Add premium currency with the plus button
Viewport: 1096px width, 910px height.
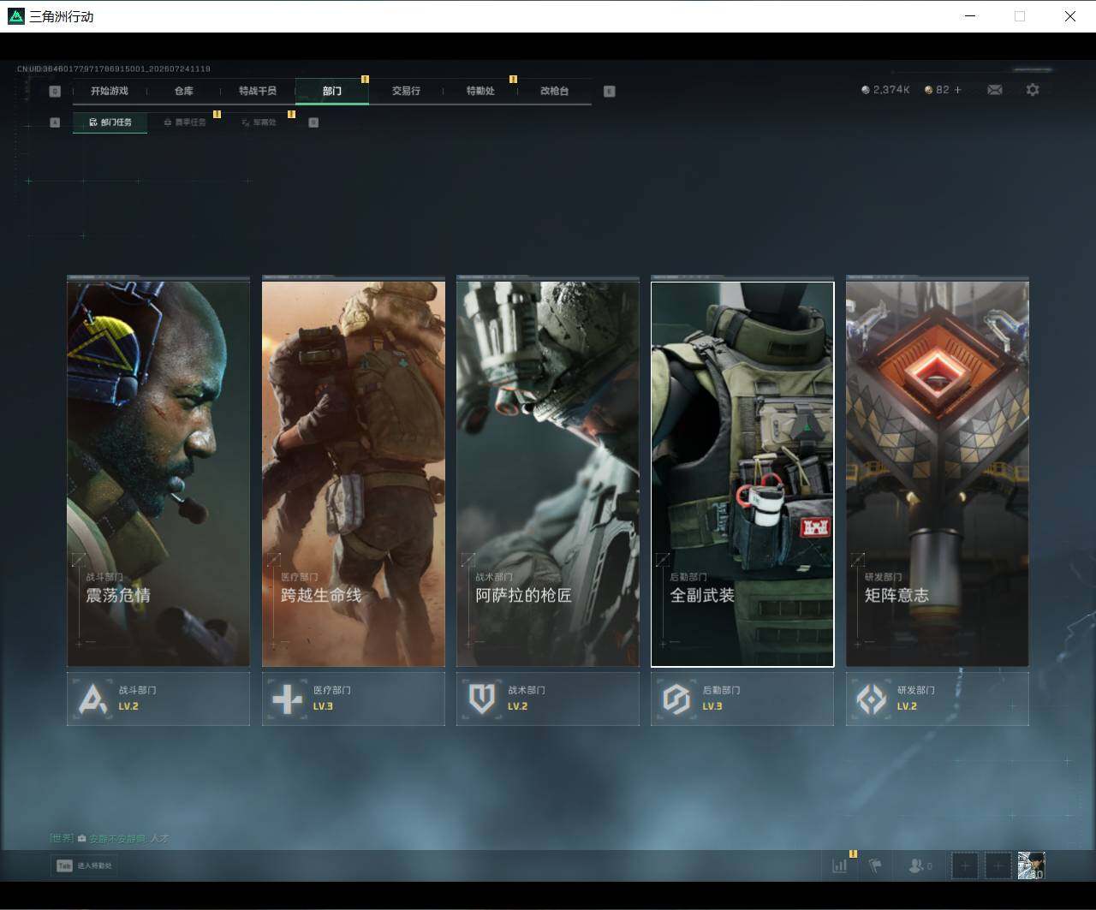pos(957,90)
